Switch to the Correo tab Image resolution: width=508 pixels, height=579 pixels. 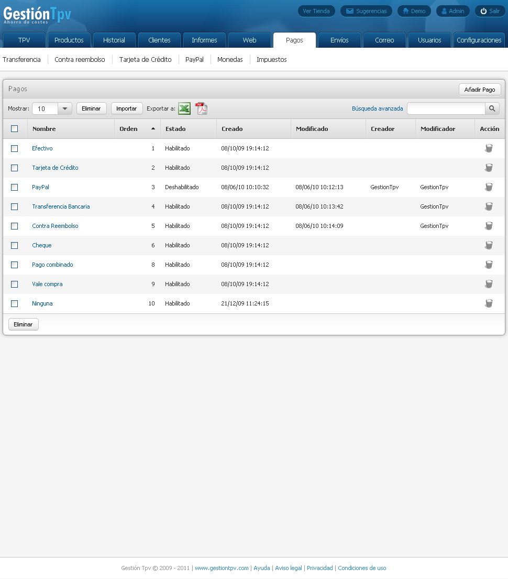pos(384,40)
